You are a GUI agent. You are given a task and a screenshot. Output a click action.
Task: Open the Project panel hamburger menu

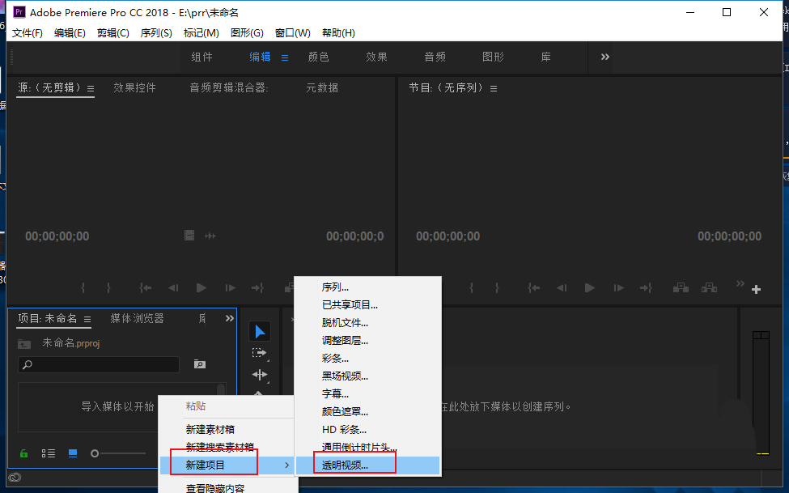(87, 318)
